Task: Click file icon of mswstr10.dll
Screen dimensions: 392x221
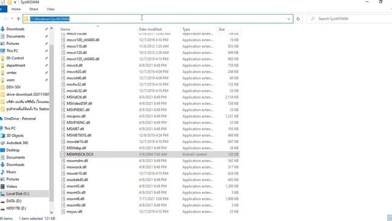Action: pyautogui.click(x=63, y=173)
